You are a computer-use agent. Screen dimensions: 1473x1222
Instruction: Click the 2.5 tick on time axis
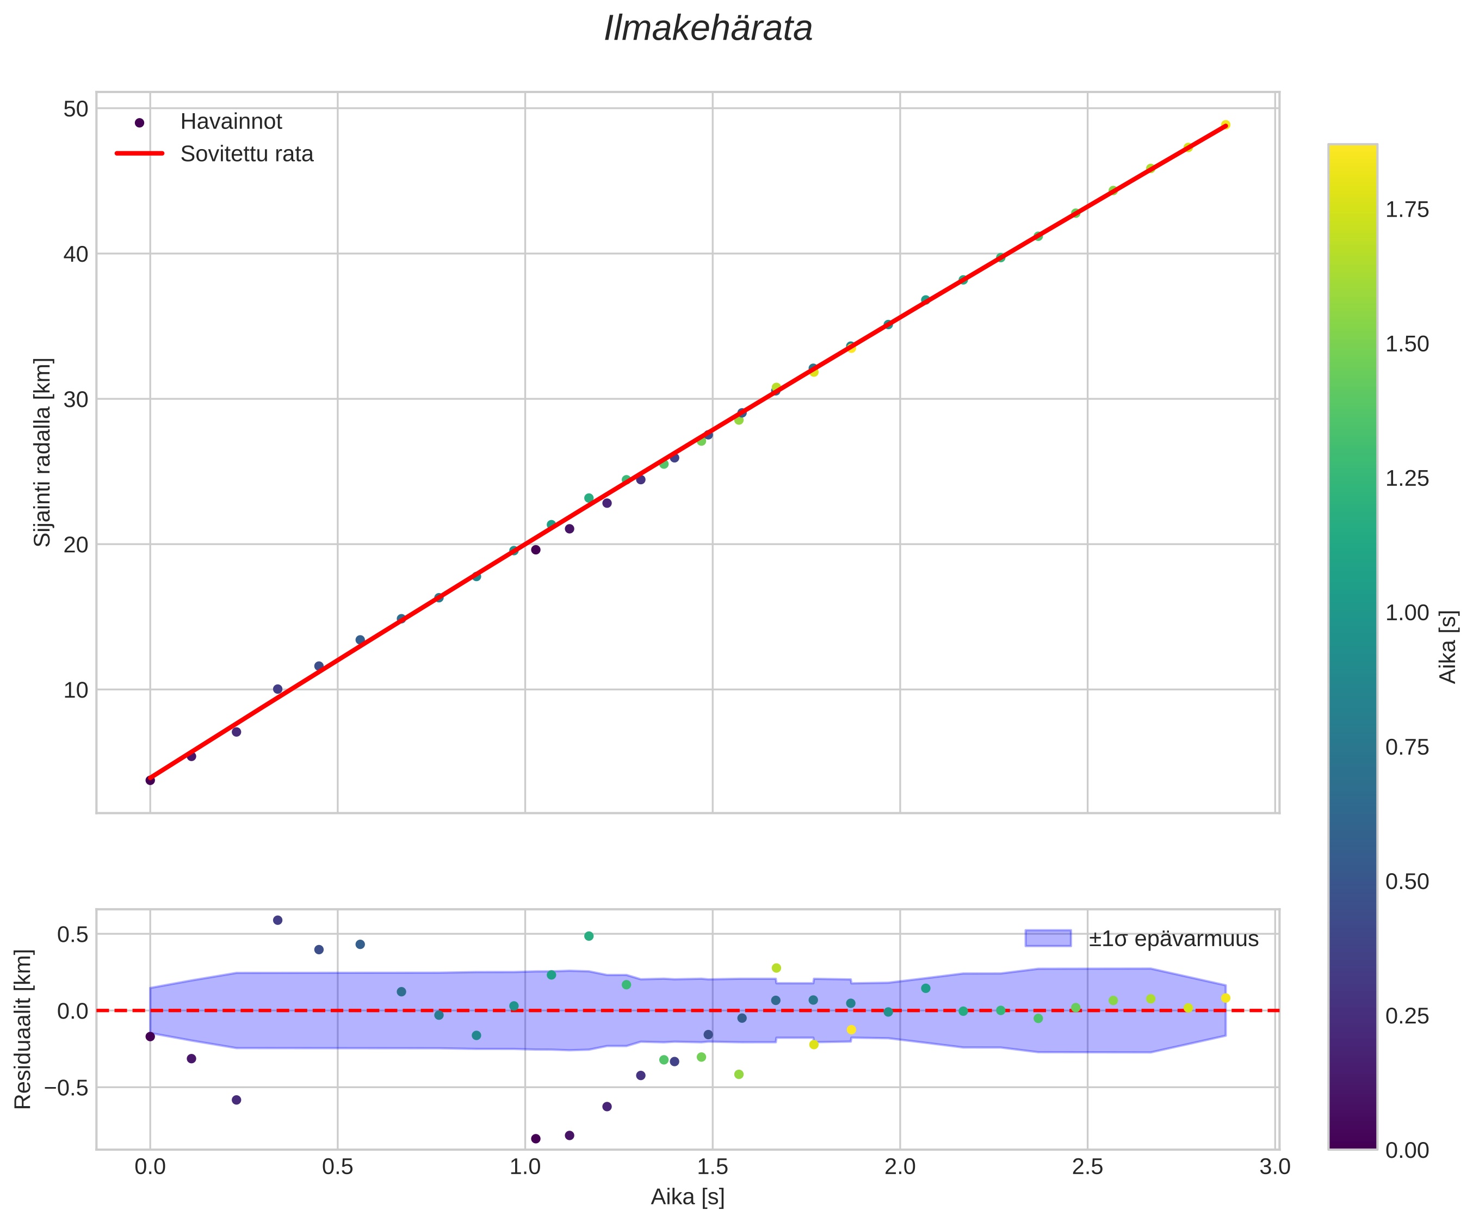click(1087, 1167)
